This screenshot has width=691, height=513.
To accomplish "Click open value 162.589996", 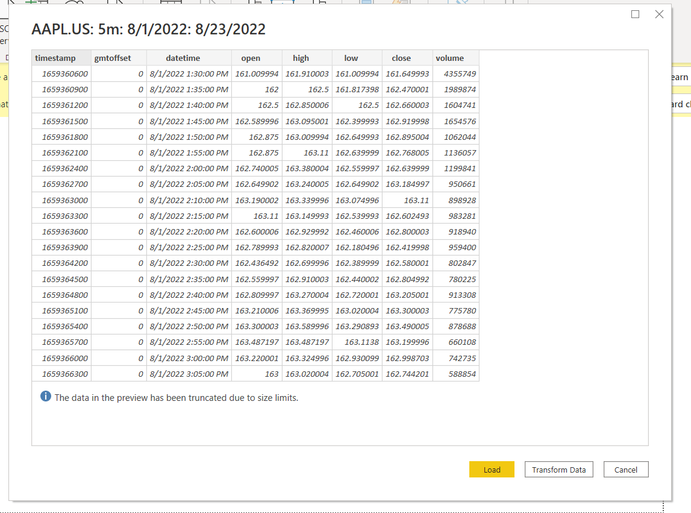I will (x=257, y=121).
